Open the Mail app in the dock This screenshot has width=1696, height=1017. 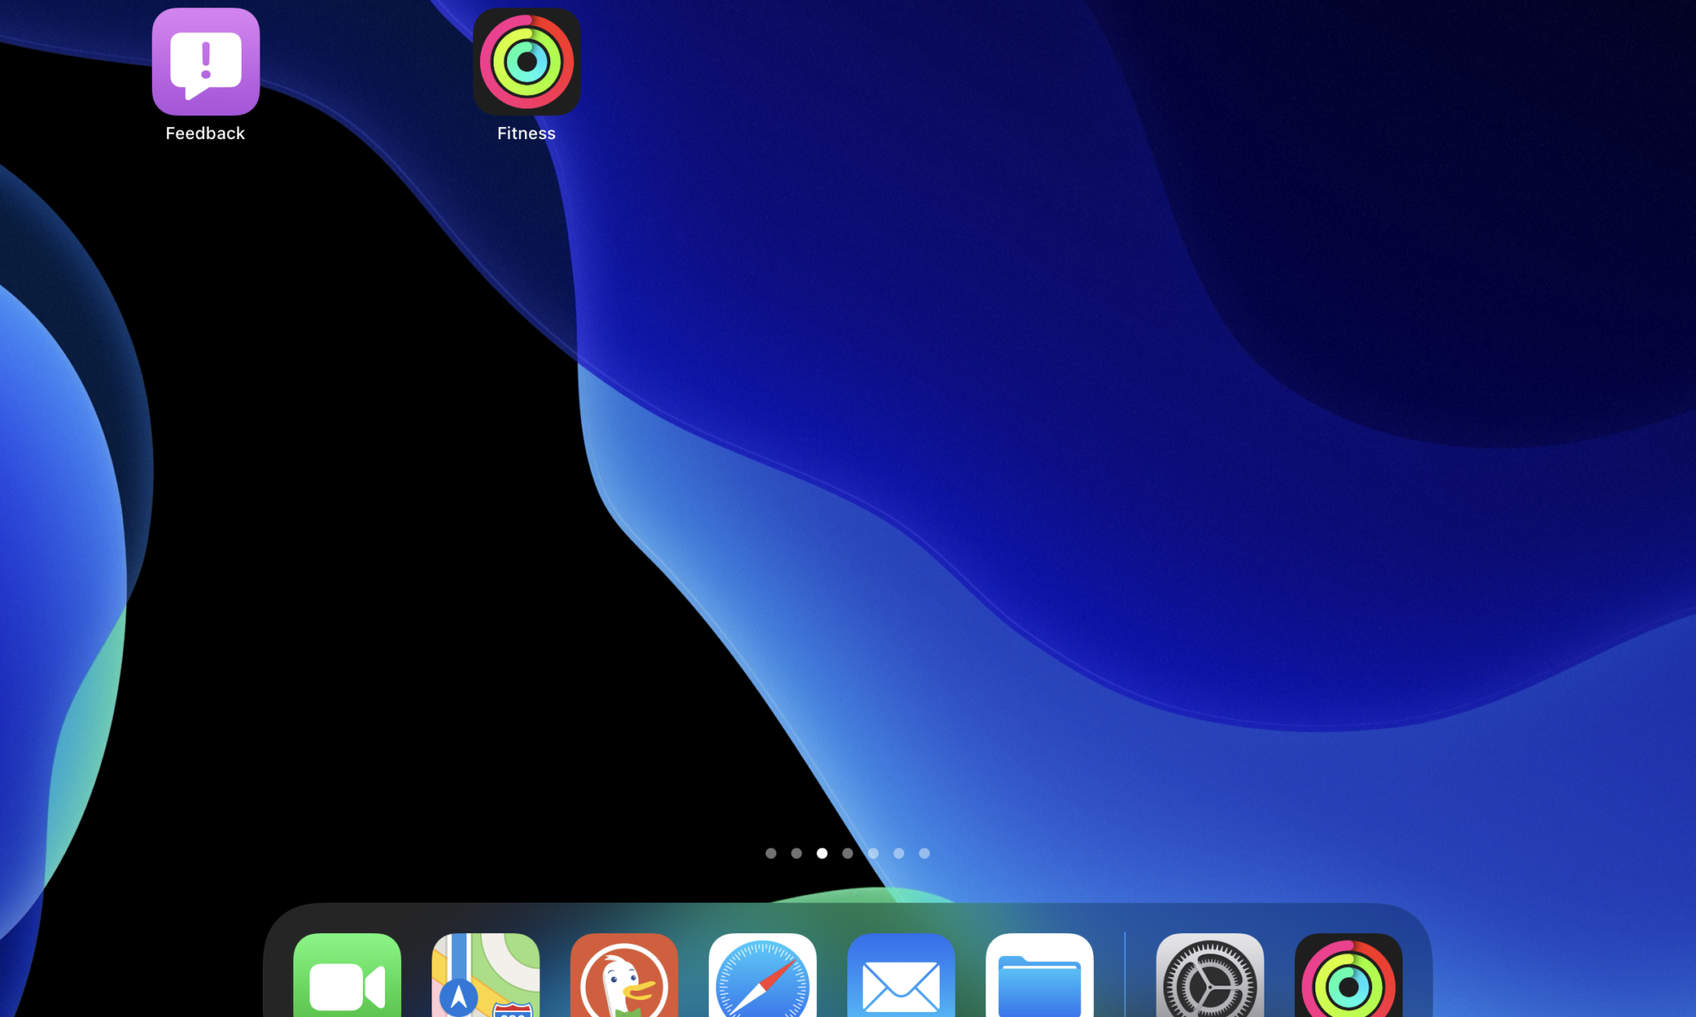click(901, 975)
